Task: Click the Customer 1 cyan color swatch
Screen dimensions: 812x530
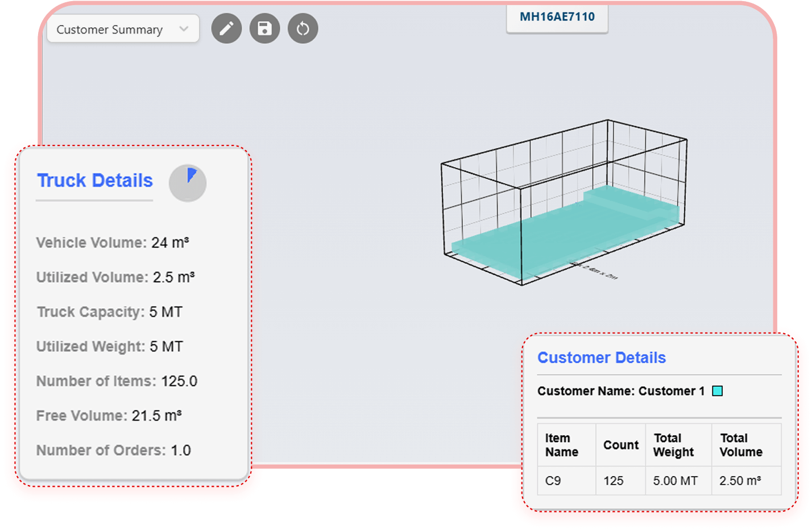Action: [x=718, y=391]
